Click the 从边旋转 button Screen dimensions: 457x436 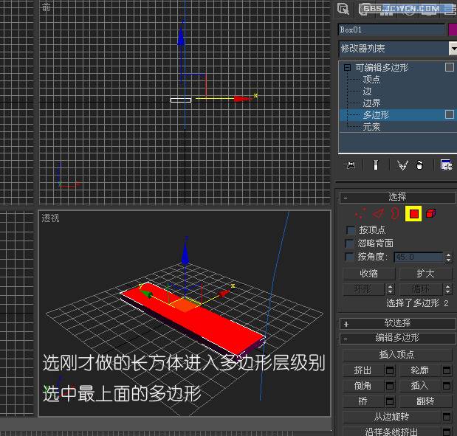click(391, 417)
